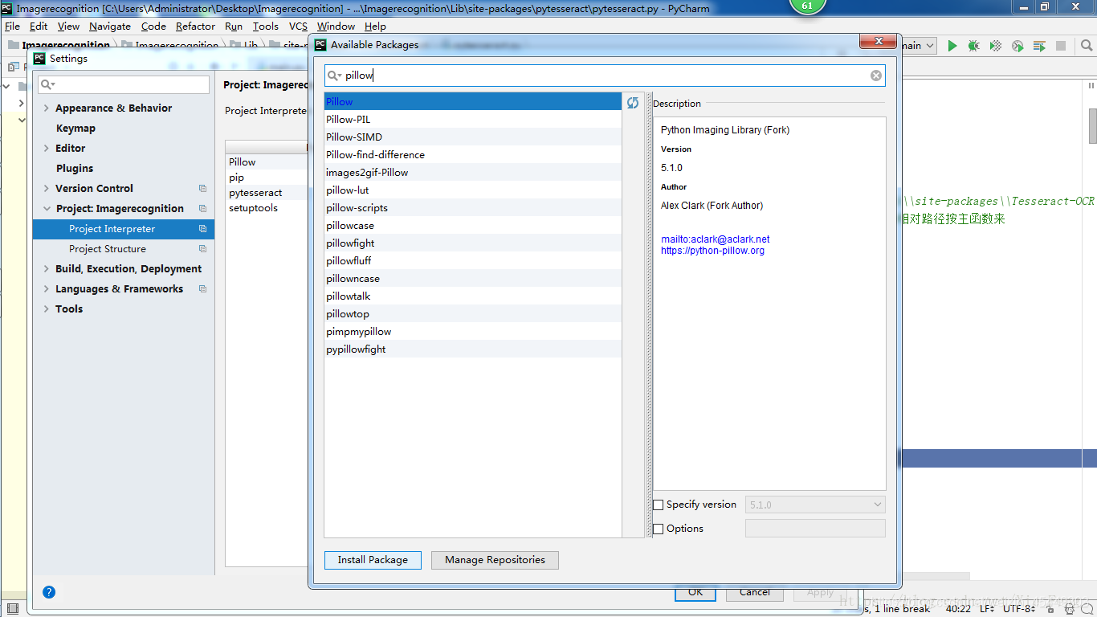1097x617 pixels.
Task: Click OK in Settings dialog
Action: click(x=695, y=593)
